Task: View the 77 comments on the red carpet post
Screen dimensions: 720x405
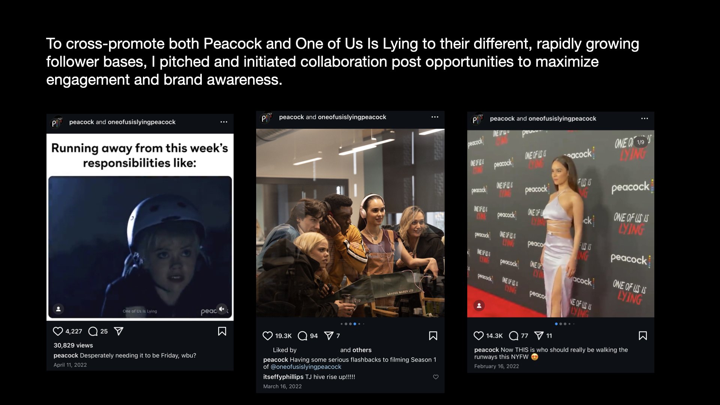Action: [514, 336]
